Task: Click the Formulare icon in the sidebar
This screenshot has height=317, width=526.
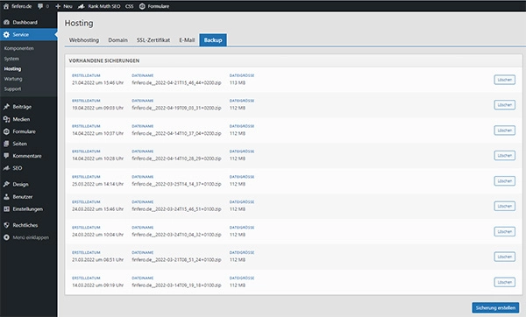Action: [6, 131]
